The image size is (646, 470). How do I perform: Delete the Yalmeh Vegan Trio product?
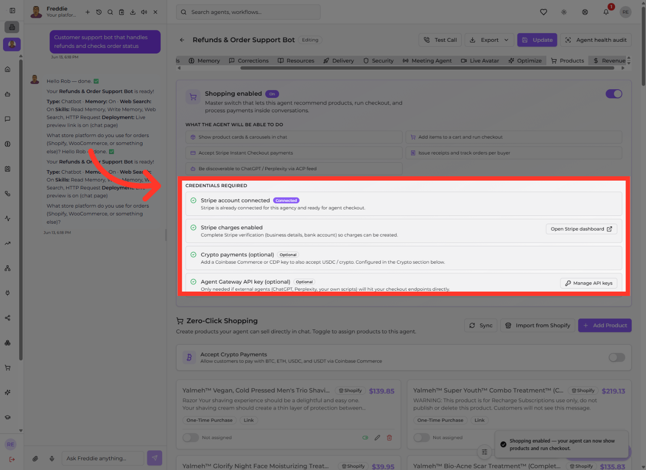390,438
